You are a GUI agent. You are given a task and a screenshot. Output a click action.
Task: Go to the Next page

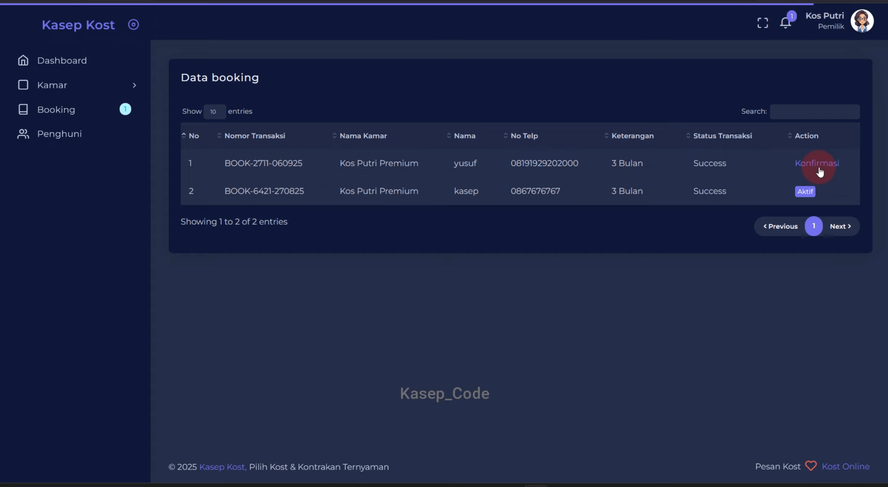click(x=840, y=226)
